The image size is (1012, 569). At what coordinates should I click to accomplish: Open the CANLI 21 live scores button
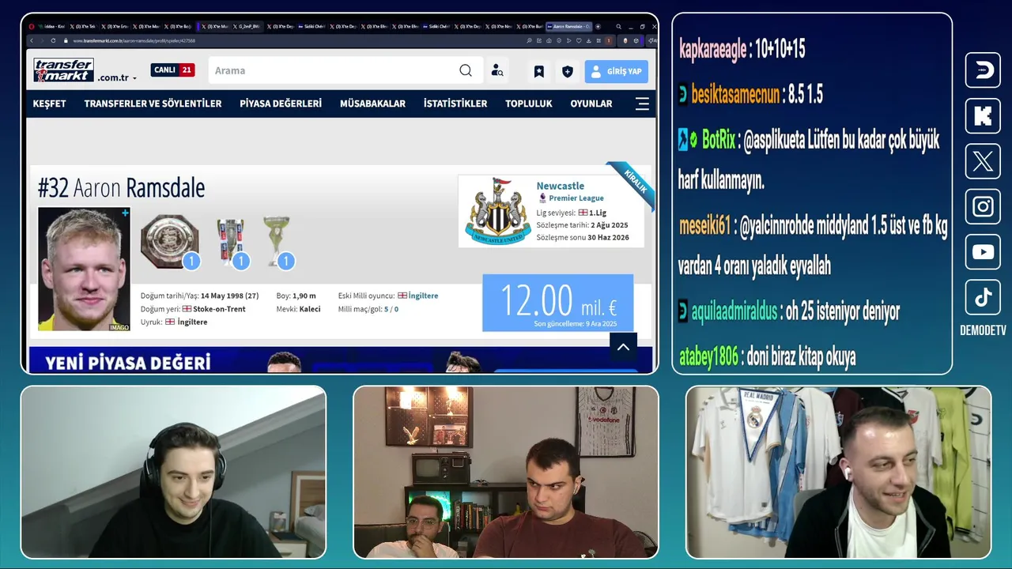172,70
